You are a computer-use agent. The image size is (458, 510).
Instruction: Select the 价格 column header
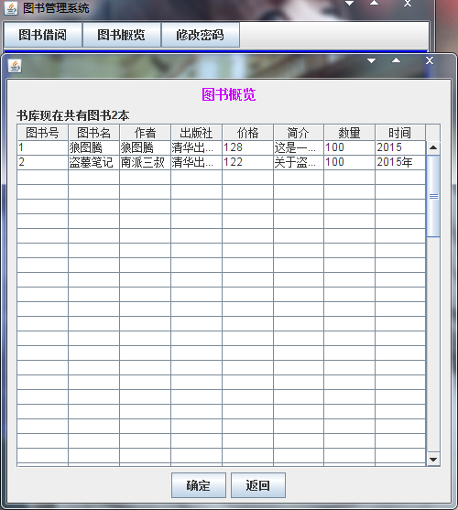[x=248, y=133]
